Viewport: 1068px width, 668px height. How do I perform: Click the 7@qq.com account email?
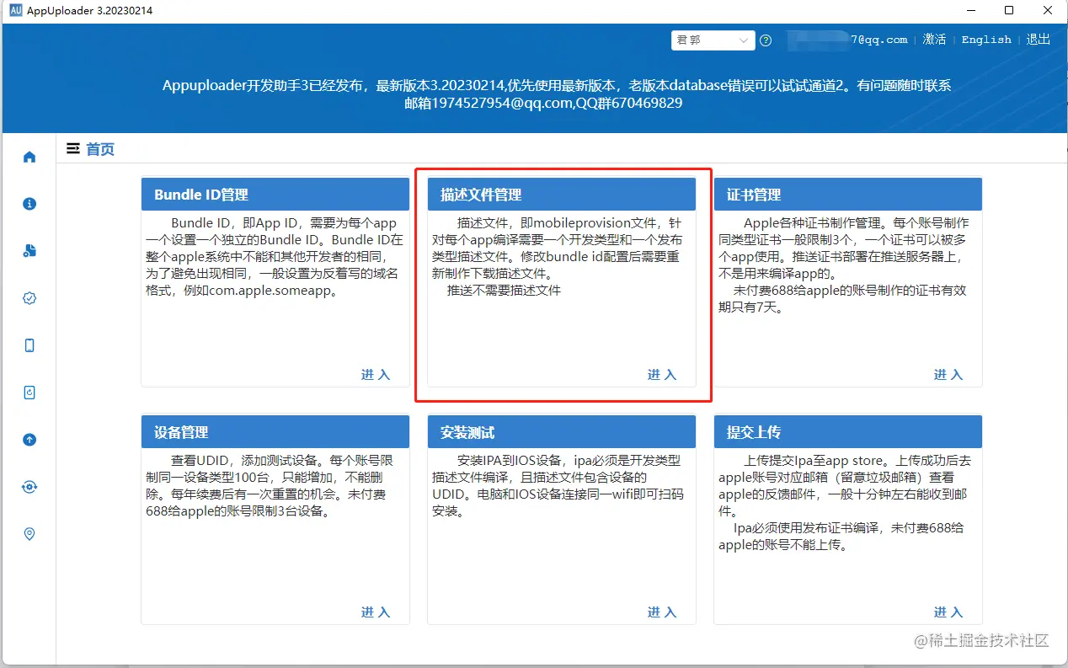(879, 40)
